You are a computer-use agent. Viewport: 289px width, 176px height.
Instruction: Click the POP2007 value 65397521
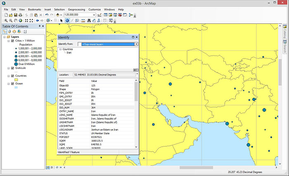coord(96,137)
